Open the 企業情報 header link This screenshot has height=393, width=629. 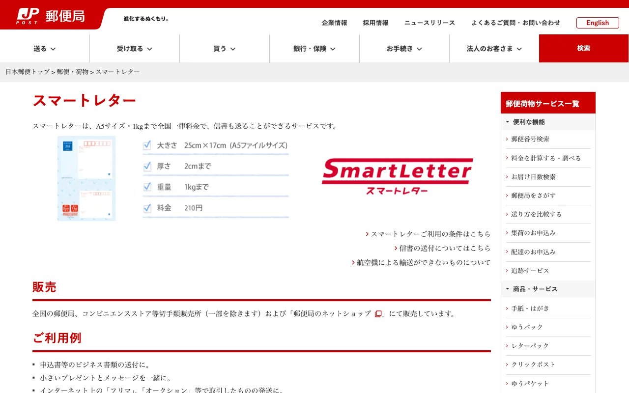(x=334, y=23)
